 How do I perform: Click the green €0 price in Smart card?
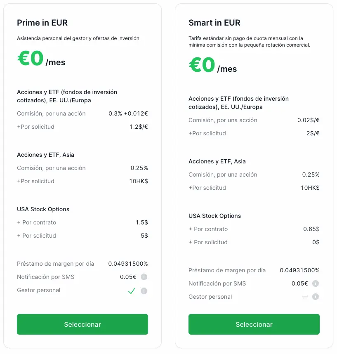[202, 65]
